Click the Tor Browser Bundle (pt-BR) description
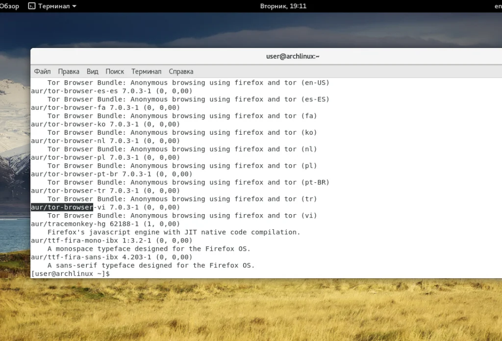502x341 pixels. click(188, 182)
